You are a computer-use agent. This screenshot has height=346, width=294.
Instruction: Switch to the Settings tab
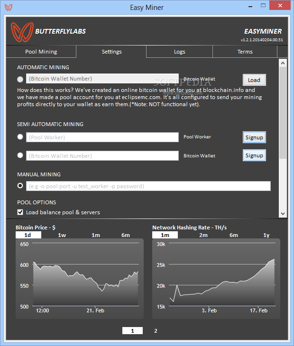coord(111,52)
